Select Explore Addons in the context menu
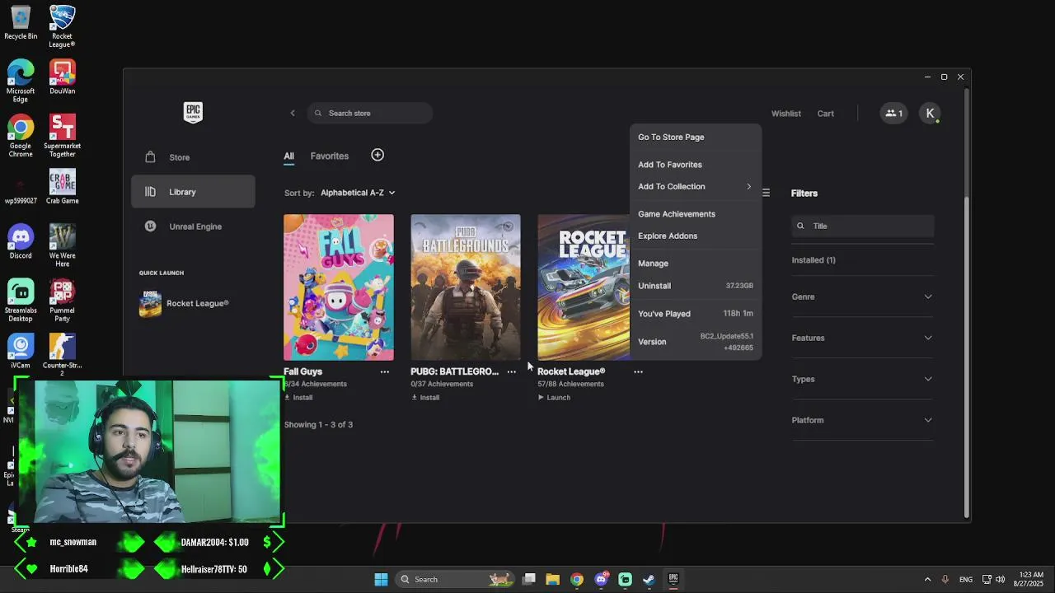 [695, 236]
